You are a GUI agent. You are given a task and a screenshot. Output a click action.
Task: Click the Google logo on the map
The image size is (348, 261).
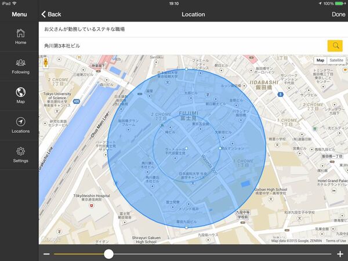click(x=50, y=239)
